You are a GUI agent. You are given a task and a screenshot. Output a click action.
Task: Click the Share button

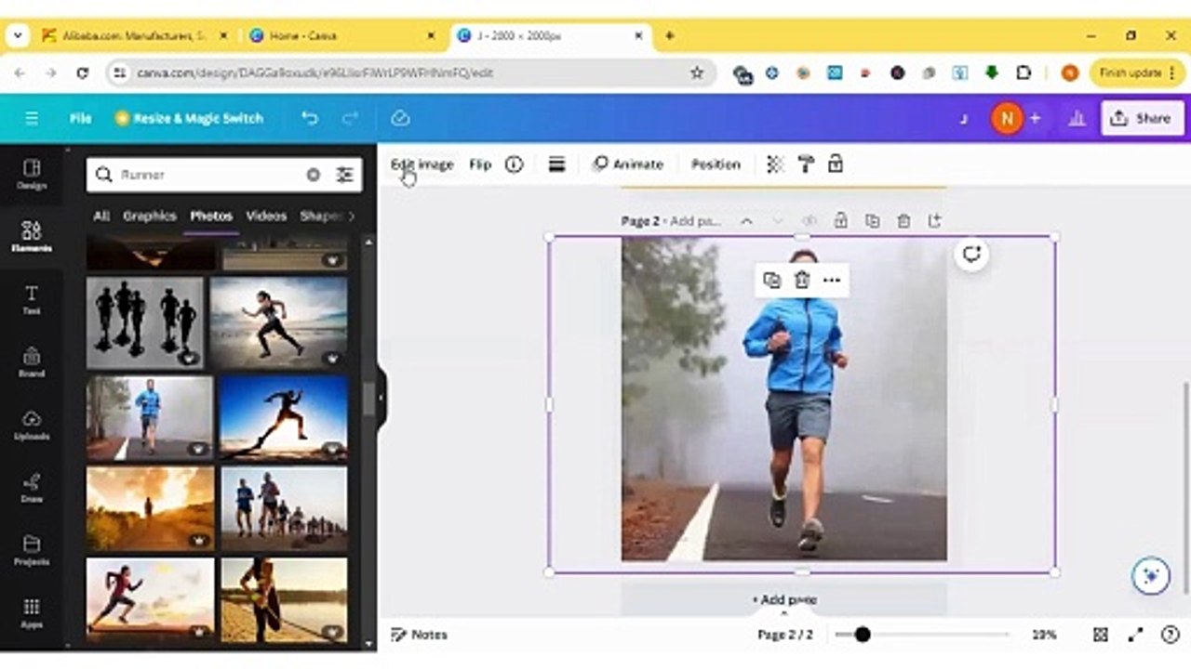point(1142,118)
